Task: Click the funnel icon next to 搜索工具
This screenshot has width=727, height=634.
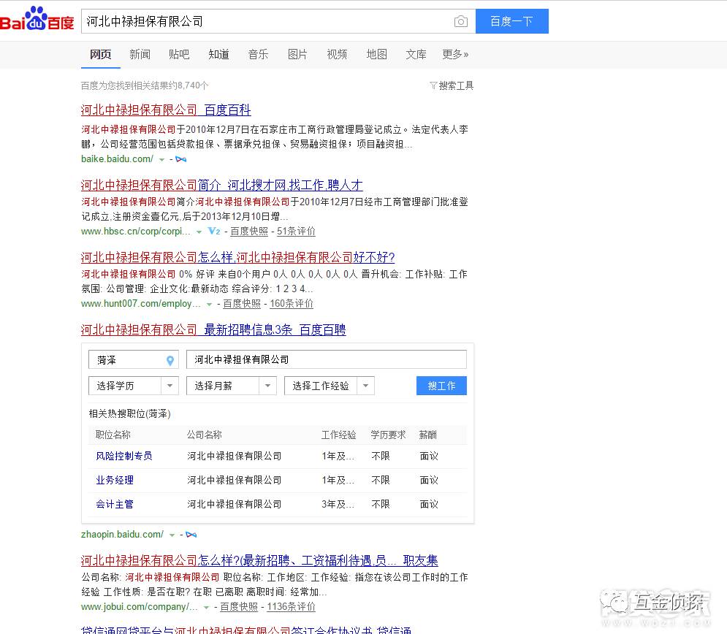Action: tap(435, 85)
